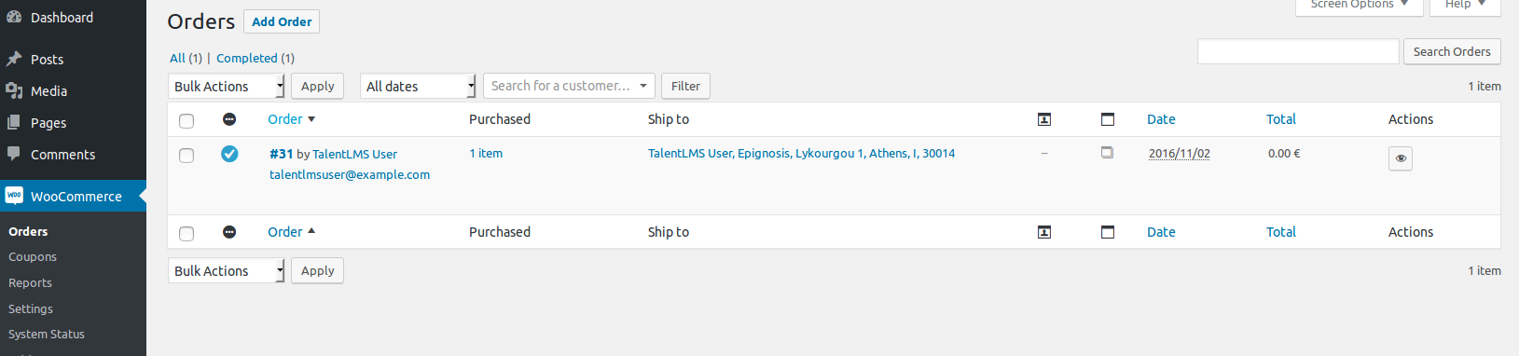Go to Coupons in WooCommerce submenu
Viewport: 1519px width, 356px height.
(33, 257)
